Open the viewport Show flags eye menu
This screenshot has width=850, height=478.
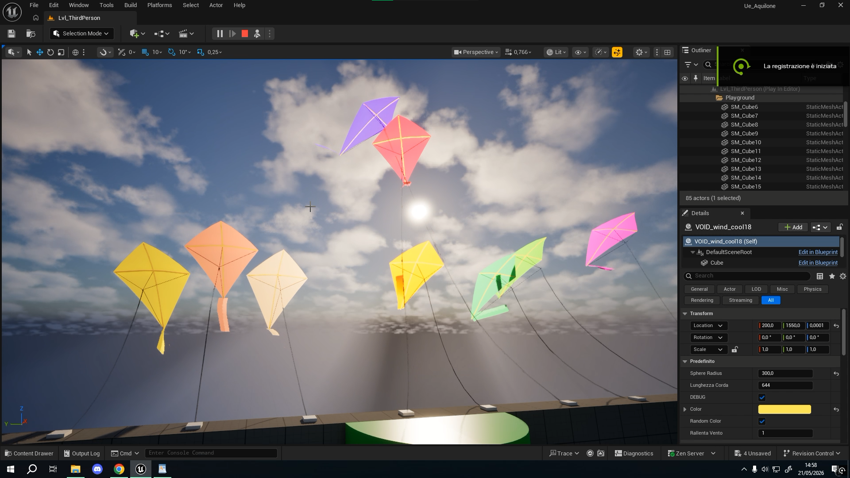pos(580,52)
